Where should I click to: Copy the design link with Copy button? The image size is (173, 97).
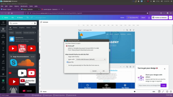coord(163,85)
